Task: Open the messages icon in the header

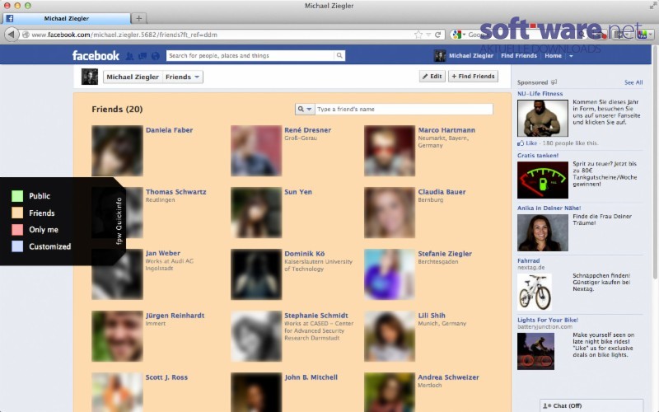Action: pos(143,55)
